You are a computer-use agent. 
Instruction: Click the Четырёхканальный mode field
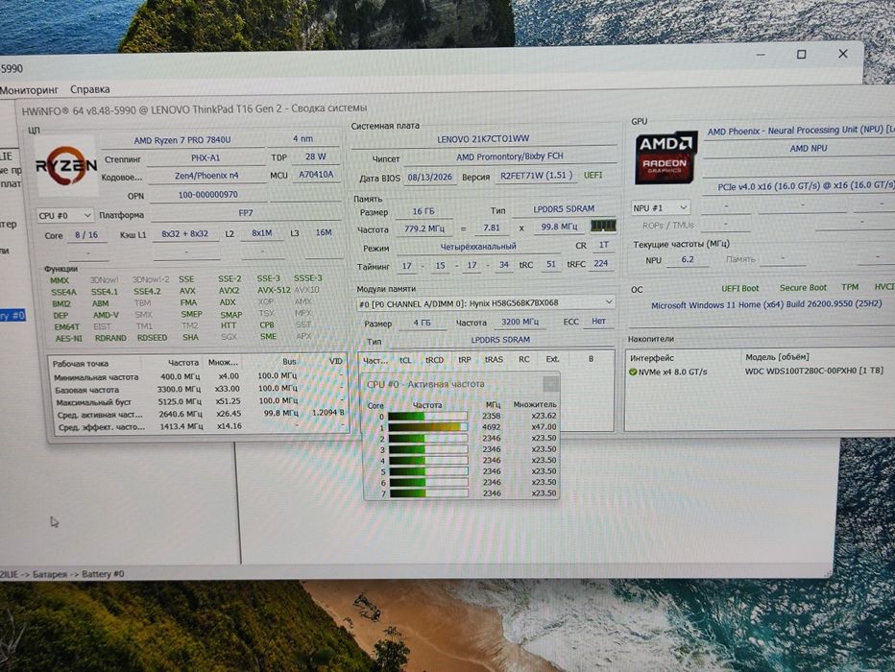[478, 247]
